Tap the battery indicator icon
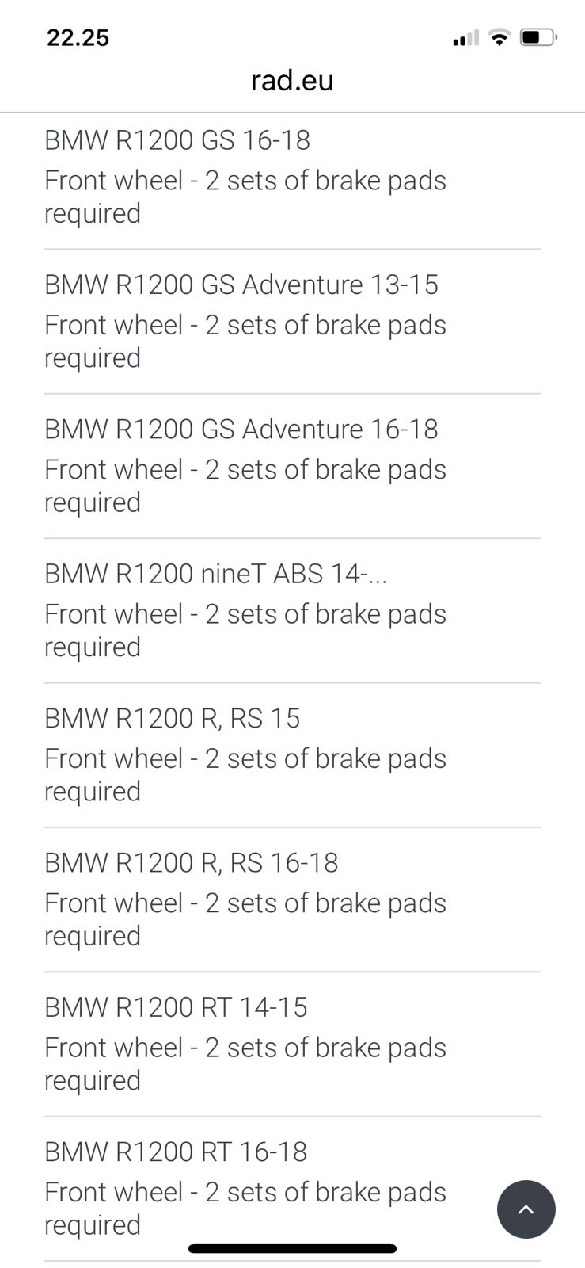Screen dimensions: 585x1268 (x=538, y=37)
